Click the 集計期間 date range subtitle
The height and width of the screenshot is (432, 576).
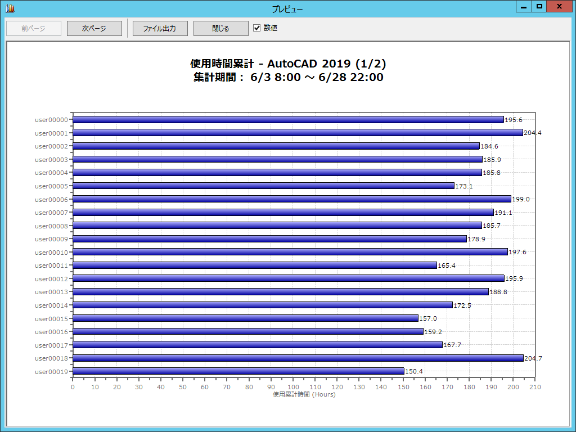(x=289, y=77)
